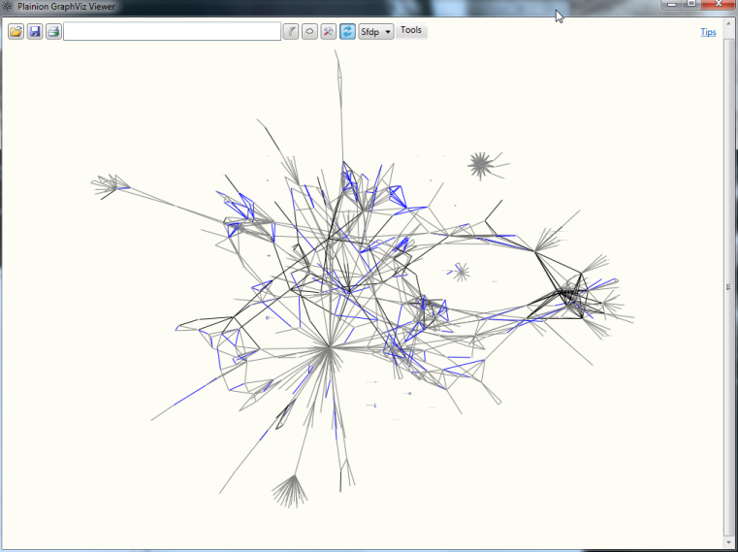Screen dimensions: 738x552
Task: Print the graph with printer icon
Action: [53, 32]
